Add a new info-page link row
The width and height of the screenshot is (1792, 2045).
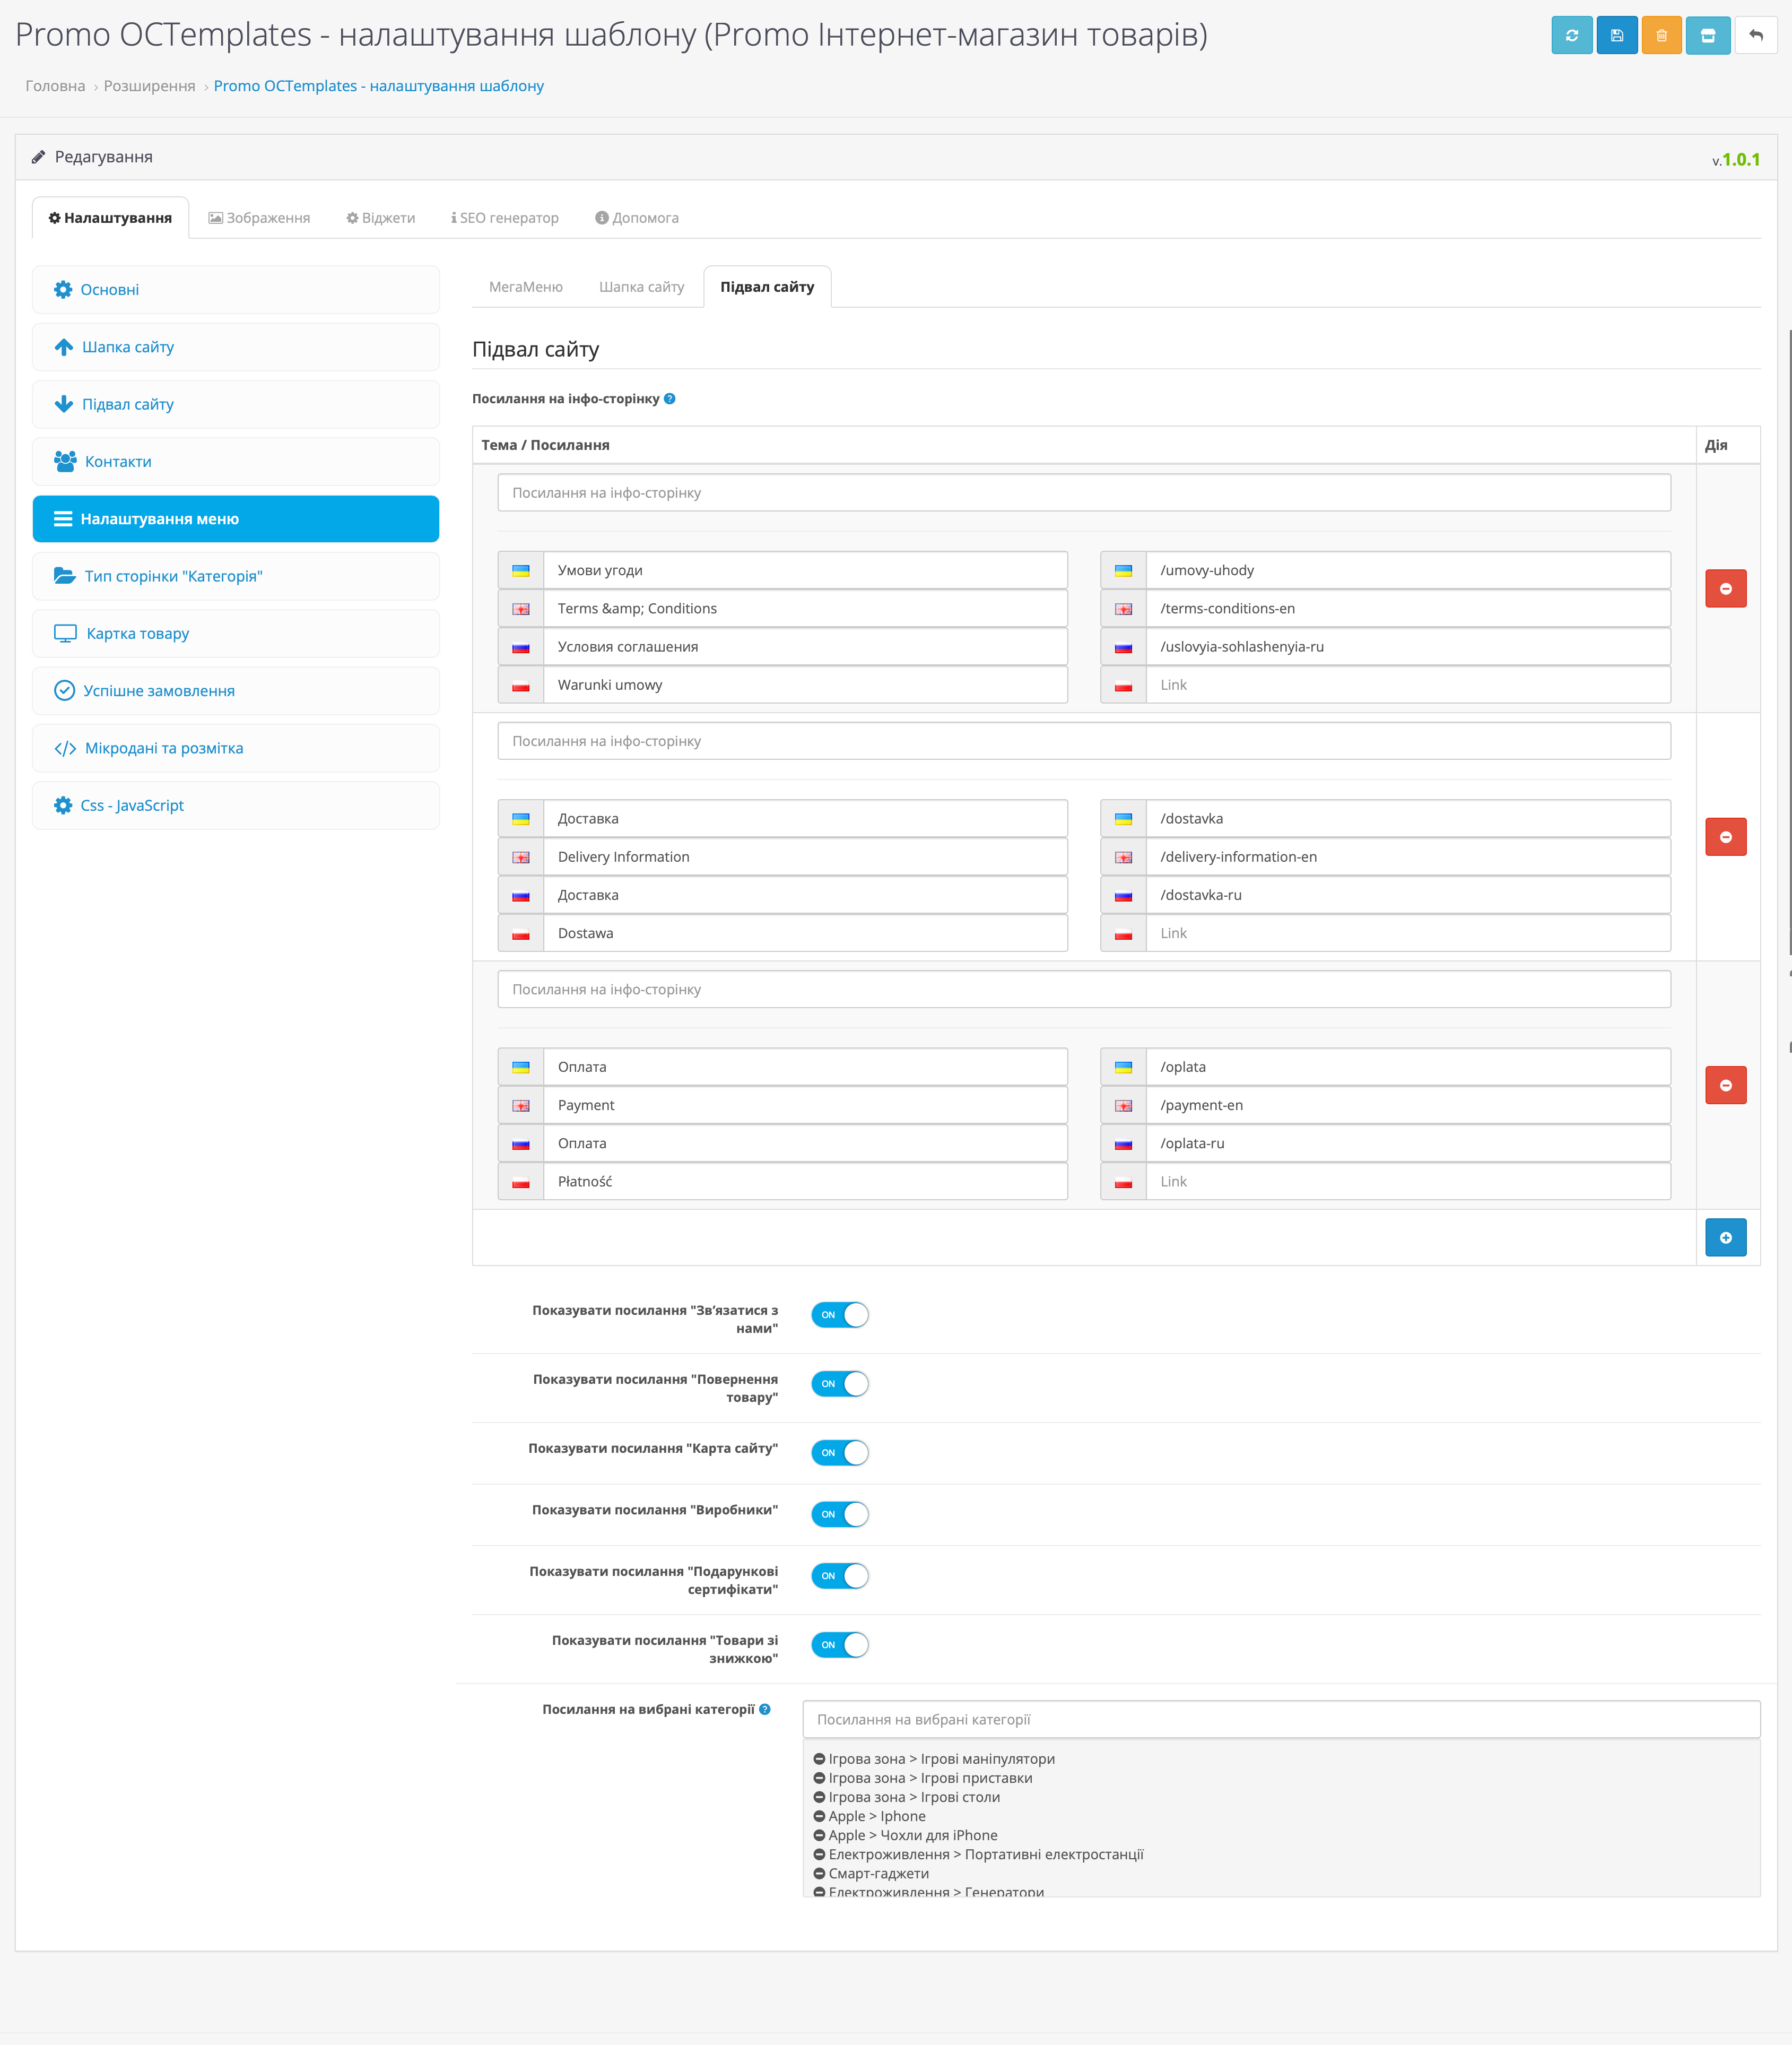(x=1725, y=1238)
